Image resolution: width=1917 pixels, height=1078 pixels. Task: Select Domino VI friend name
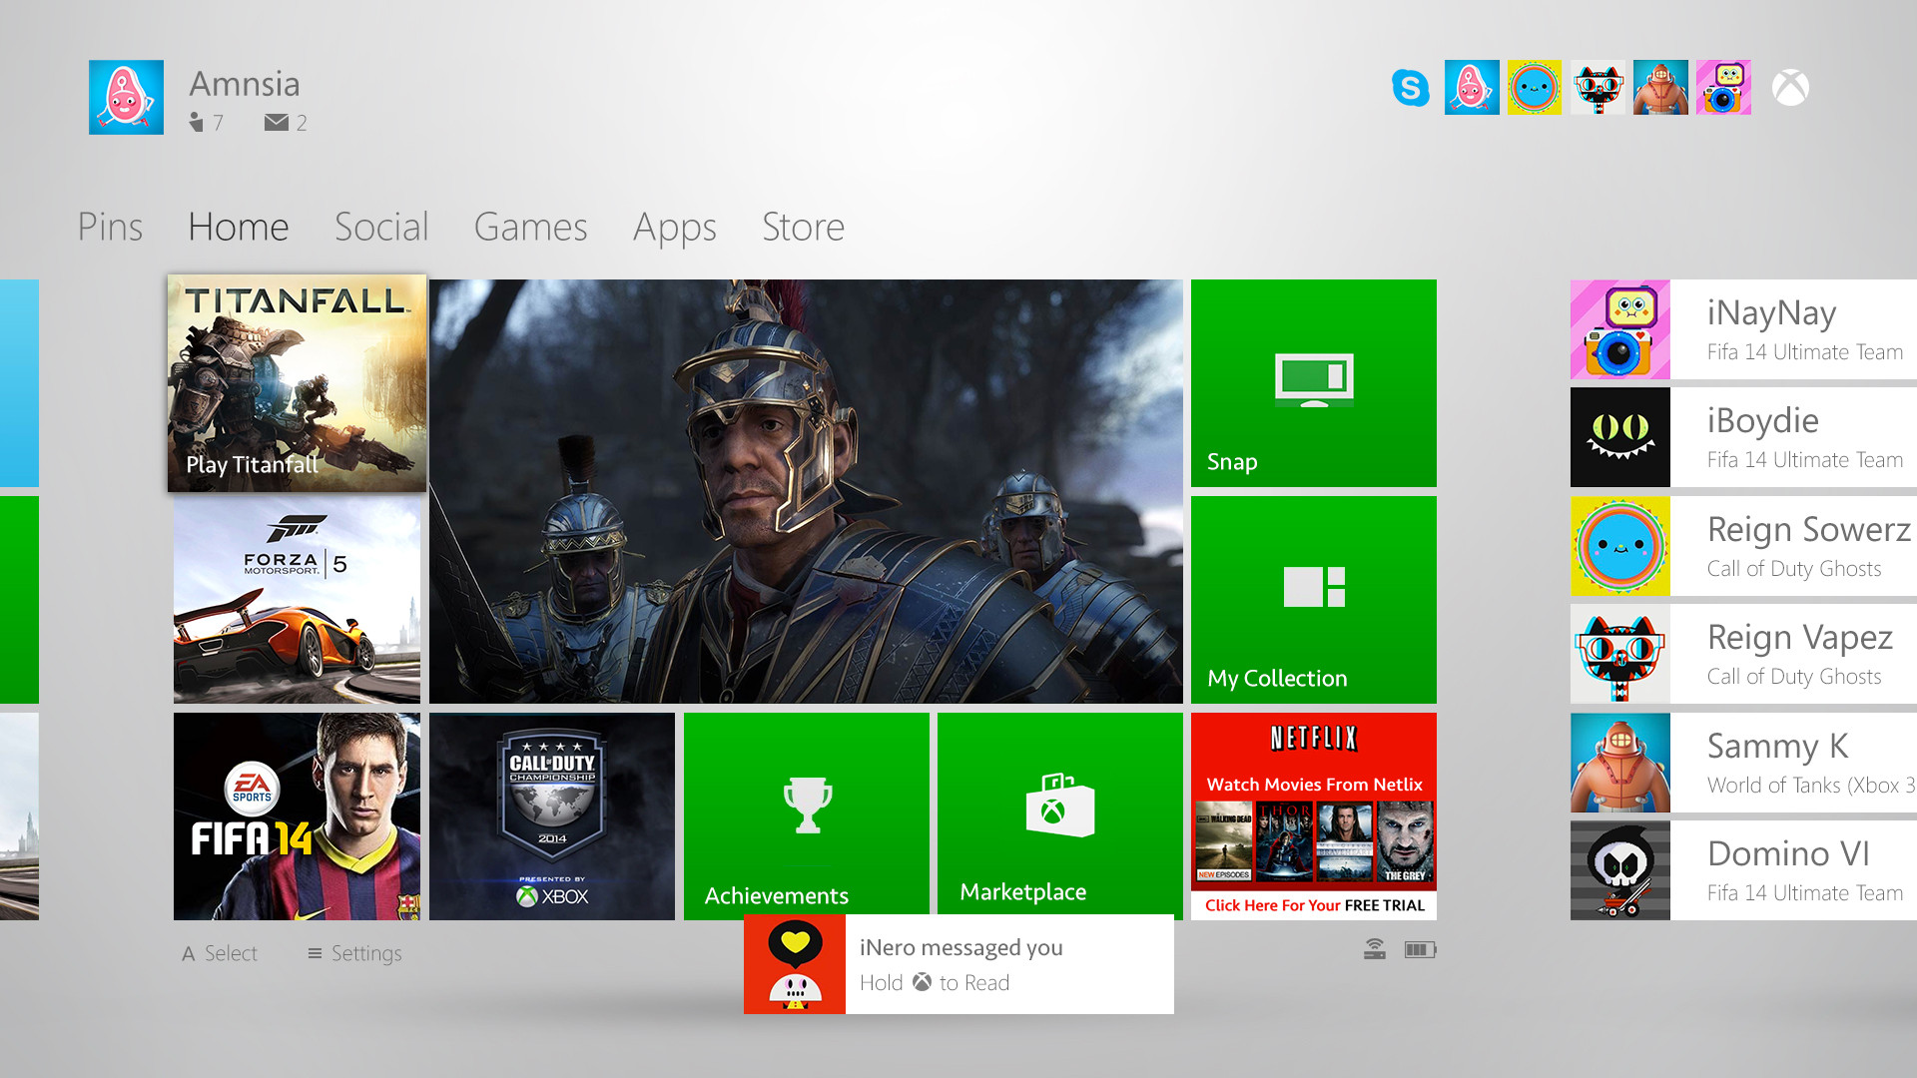[x=1788, y=853]
